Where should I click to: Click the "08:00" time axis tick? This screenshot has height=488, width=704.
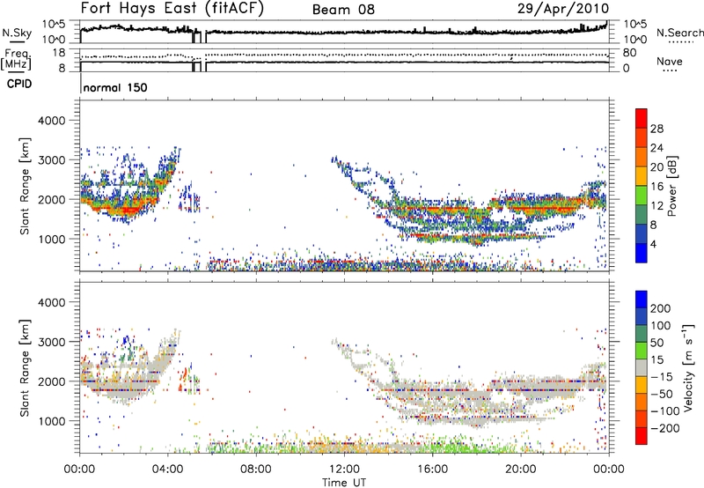click(x=256, y=470)
